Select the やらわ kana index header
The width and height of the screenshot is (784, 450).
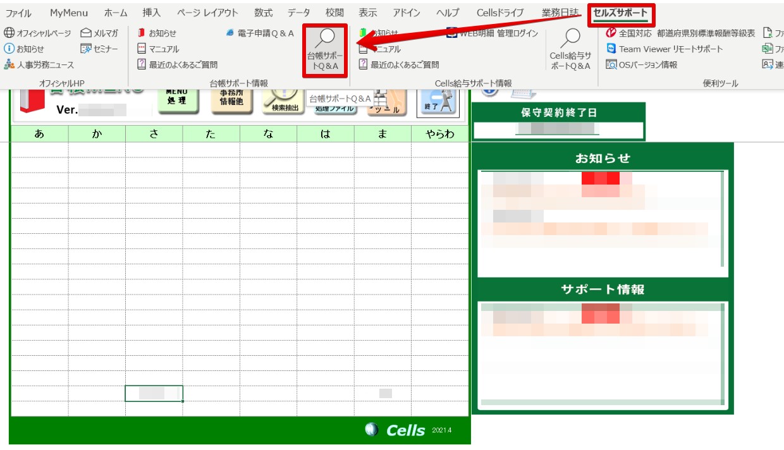440,134
